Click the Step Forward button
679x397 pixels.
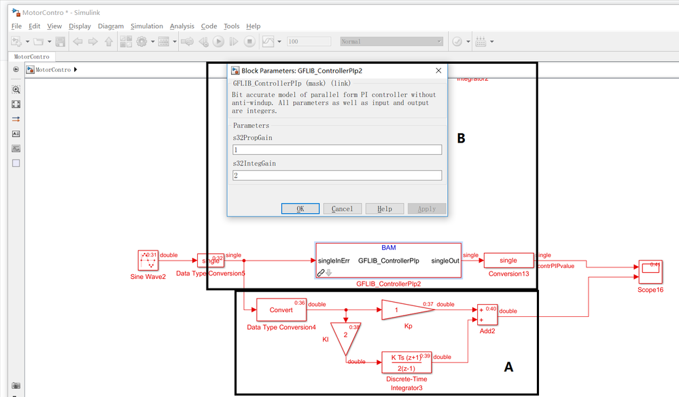(234, 41)
